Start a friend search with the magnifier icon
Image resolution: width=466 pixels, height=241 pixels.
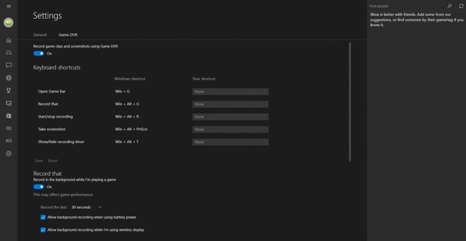pyautogui.click(x=449, y=6)
